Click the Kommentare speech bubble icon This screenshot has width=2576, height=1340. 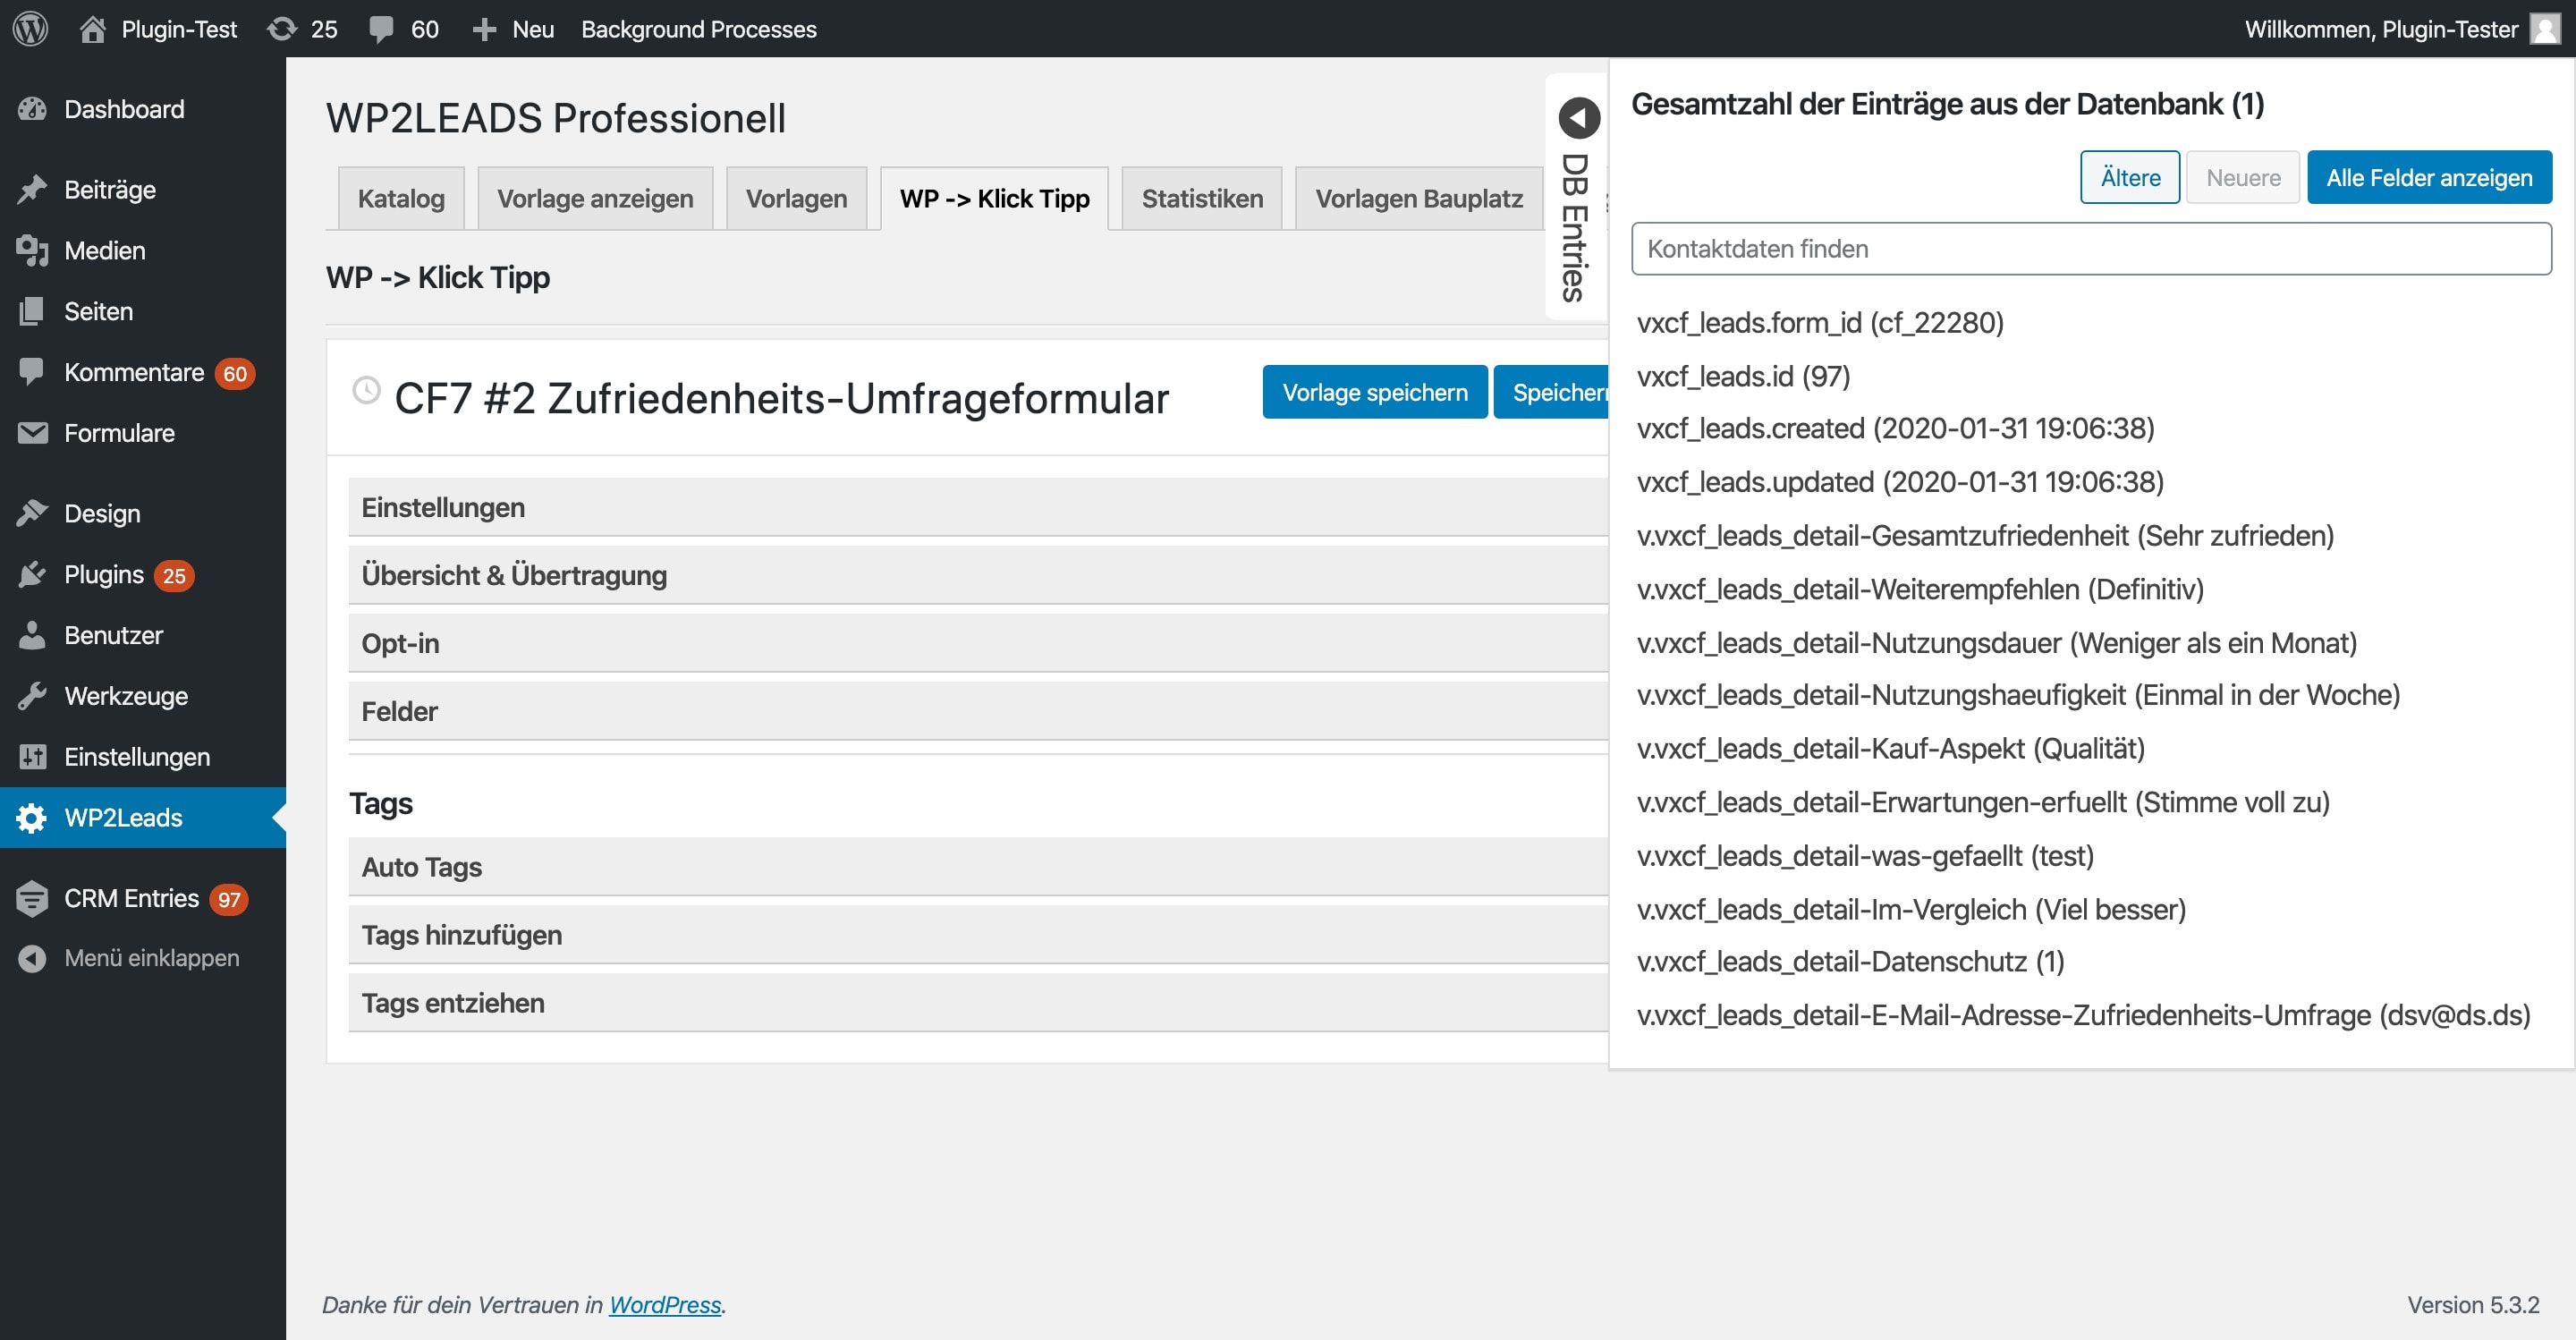[x=32, y=372]
